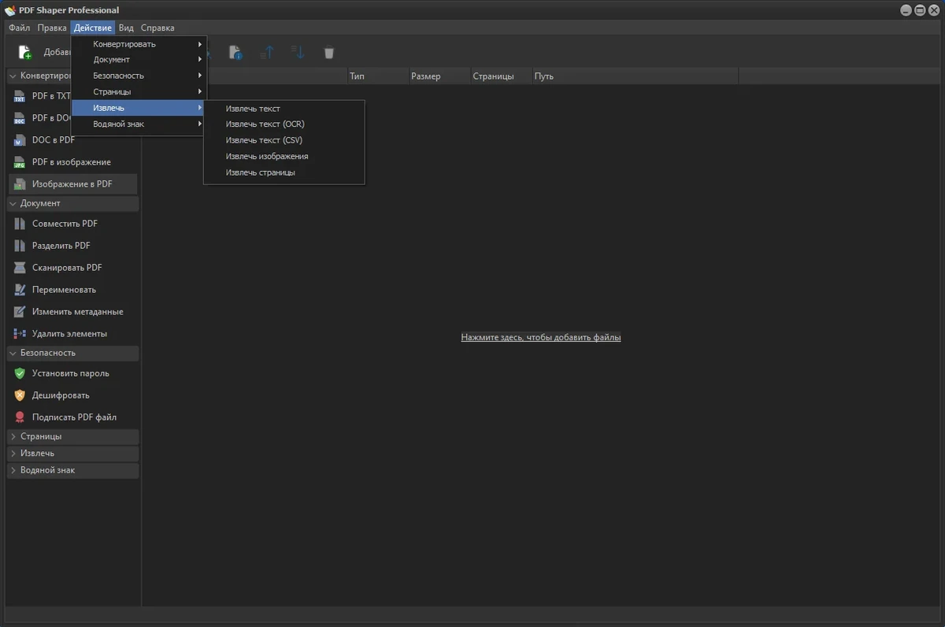Click the Нажмите здесь, чтобы добавить файлы link
Viewport: 945px width, 627px height.
541,337
